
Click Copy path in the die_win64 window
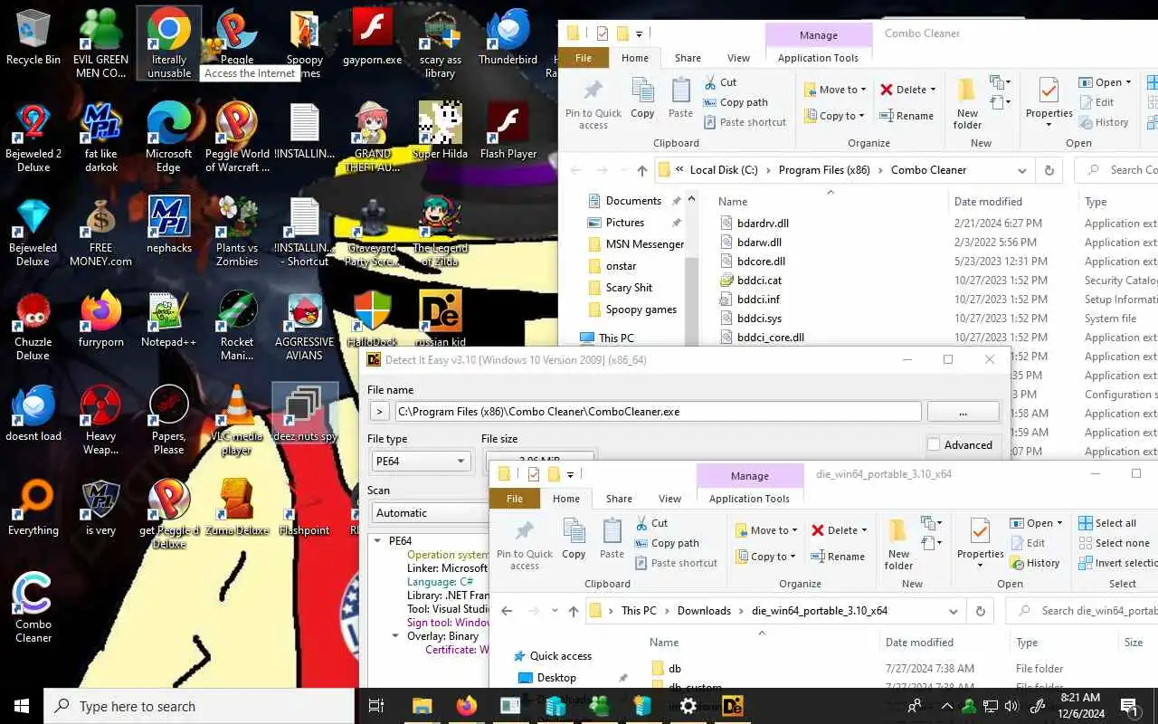coord(667,543)
